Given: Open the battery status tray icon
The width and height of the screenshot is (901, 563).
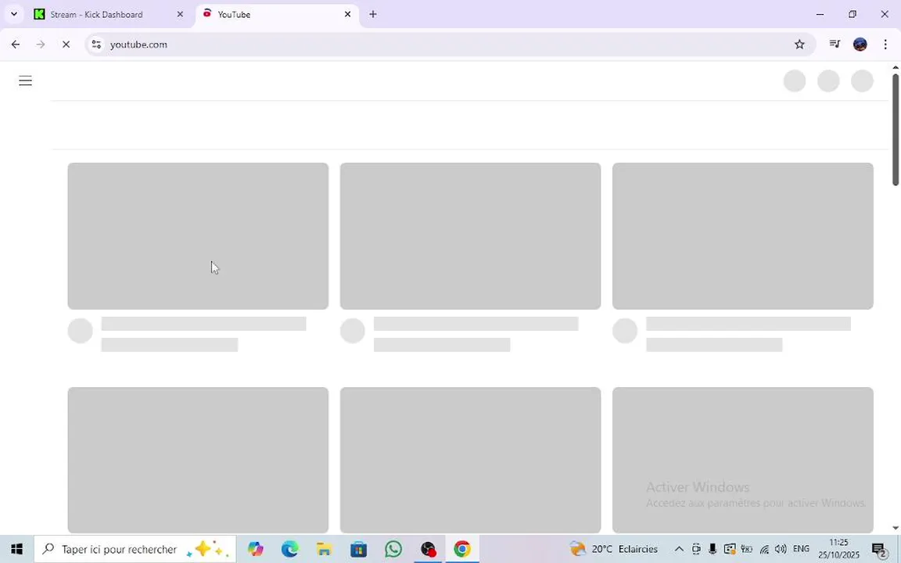Looking at the screenshot, I should (x=746, y=549).
